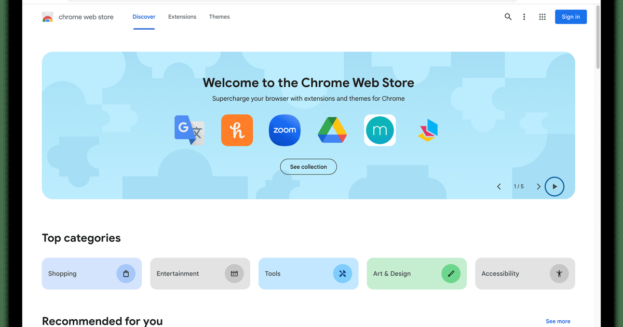This screenshot has width=623, height=327.
Task: Open the Honey extension icon
Action: (237, 130)
